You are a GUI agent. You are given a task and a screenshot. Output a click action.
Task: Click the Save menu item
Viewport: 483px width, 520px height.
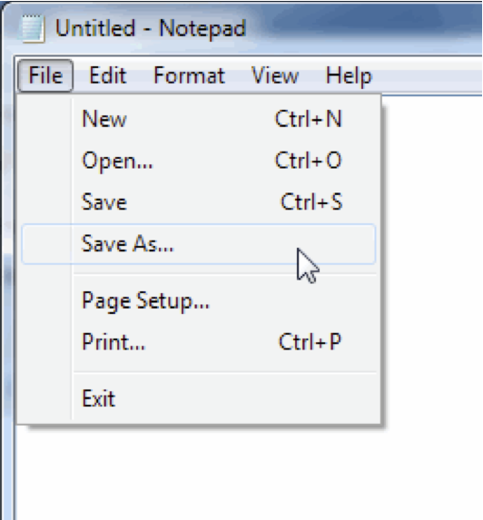198,202
